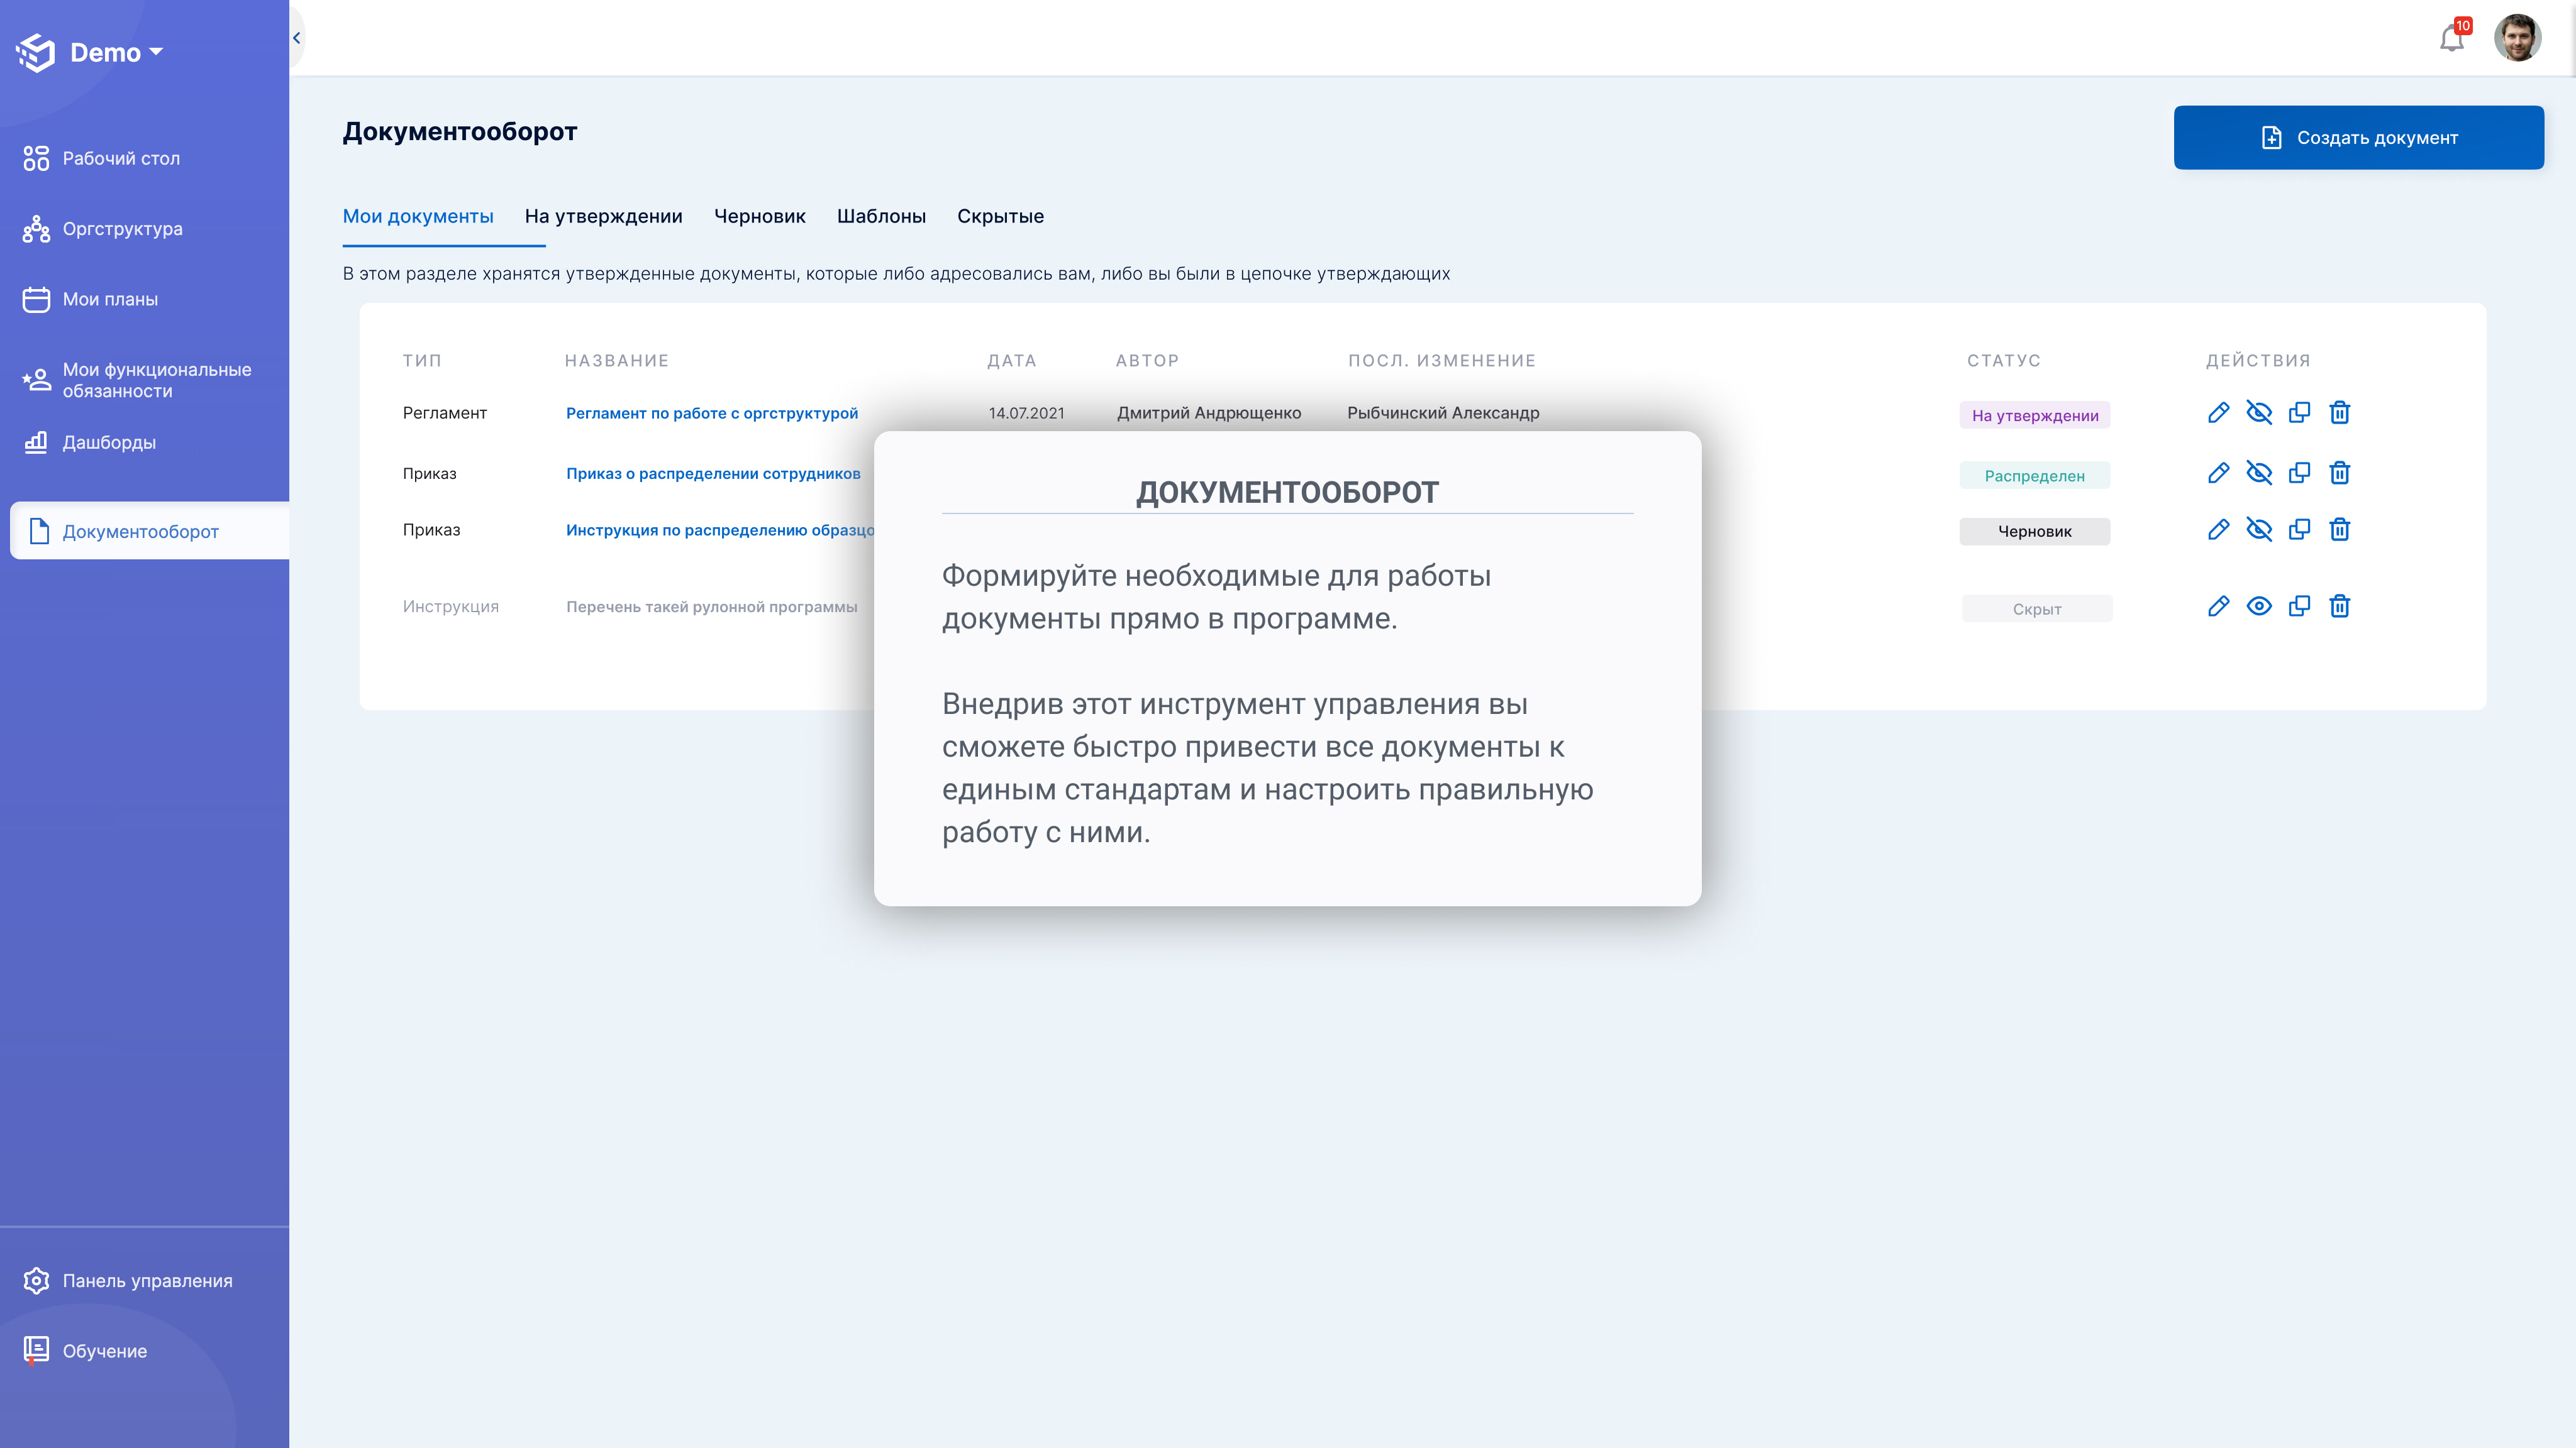Click the НАЗВАНИЕ column header
2576x1448 pixels.
click(616, 361)
